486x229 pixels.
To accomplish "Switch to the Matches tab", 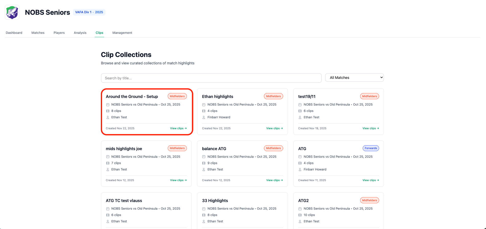I will pos(38,33).
